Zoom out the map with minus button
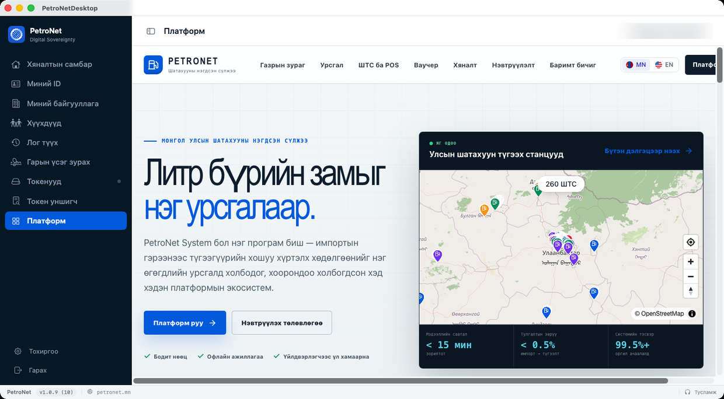The width and height of the screenshot is (724, 399). (x=691, y=276)
